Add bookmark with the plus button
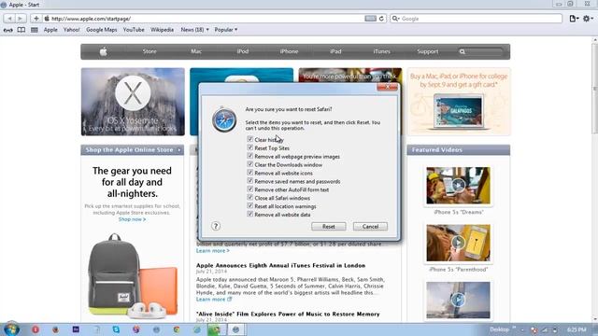This screenshot has width=598, height=336. point(36,19)
